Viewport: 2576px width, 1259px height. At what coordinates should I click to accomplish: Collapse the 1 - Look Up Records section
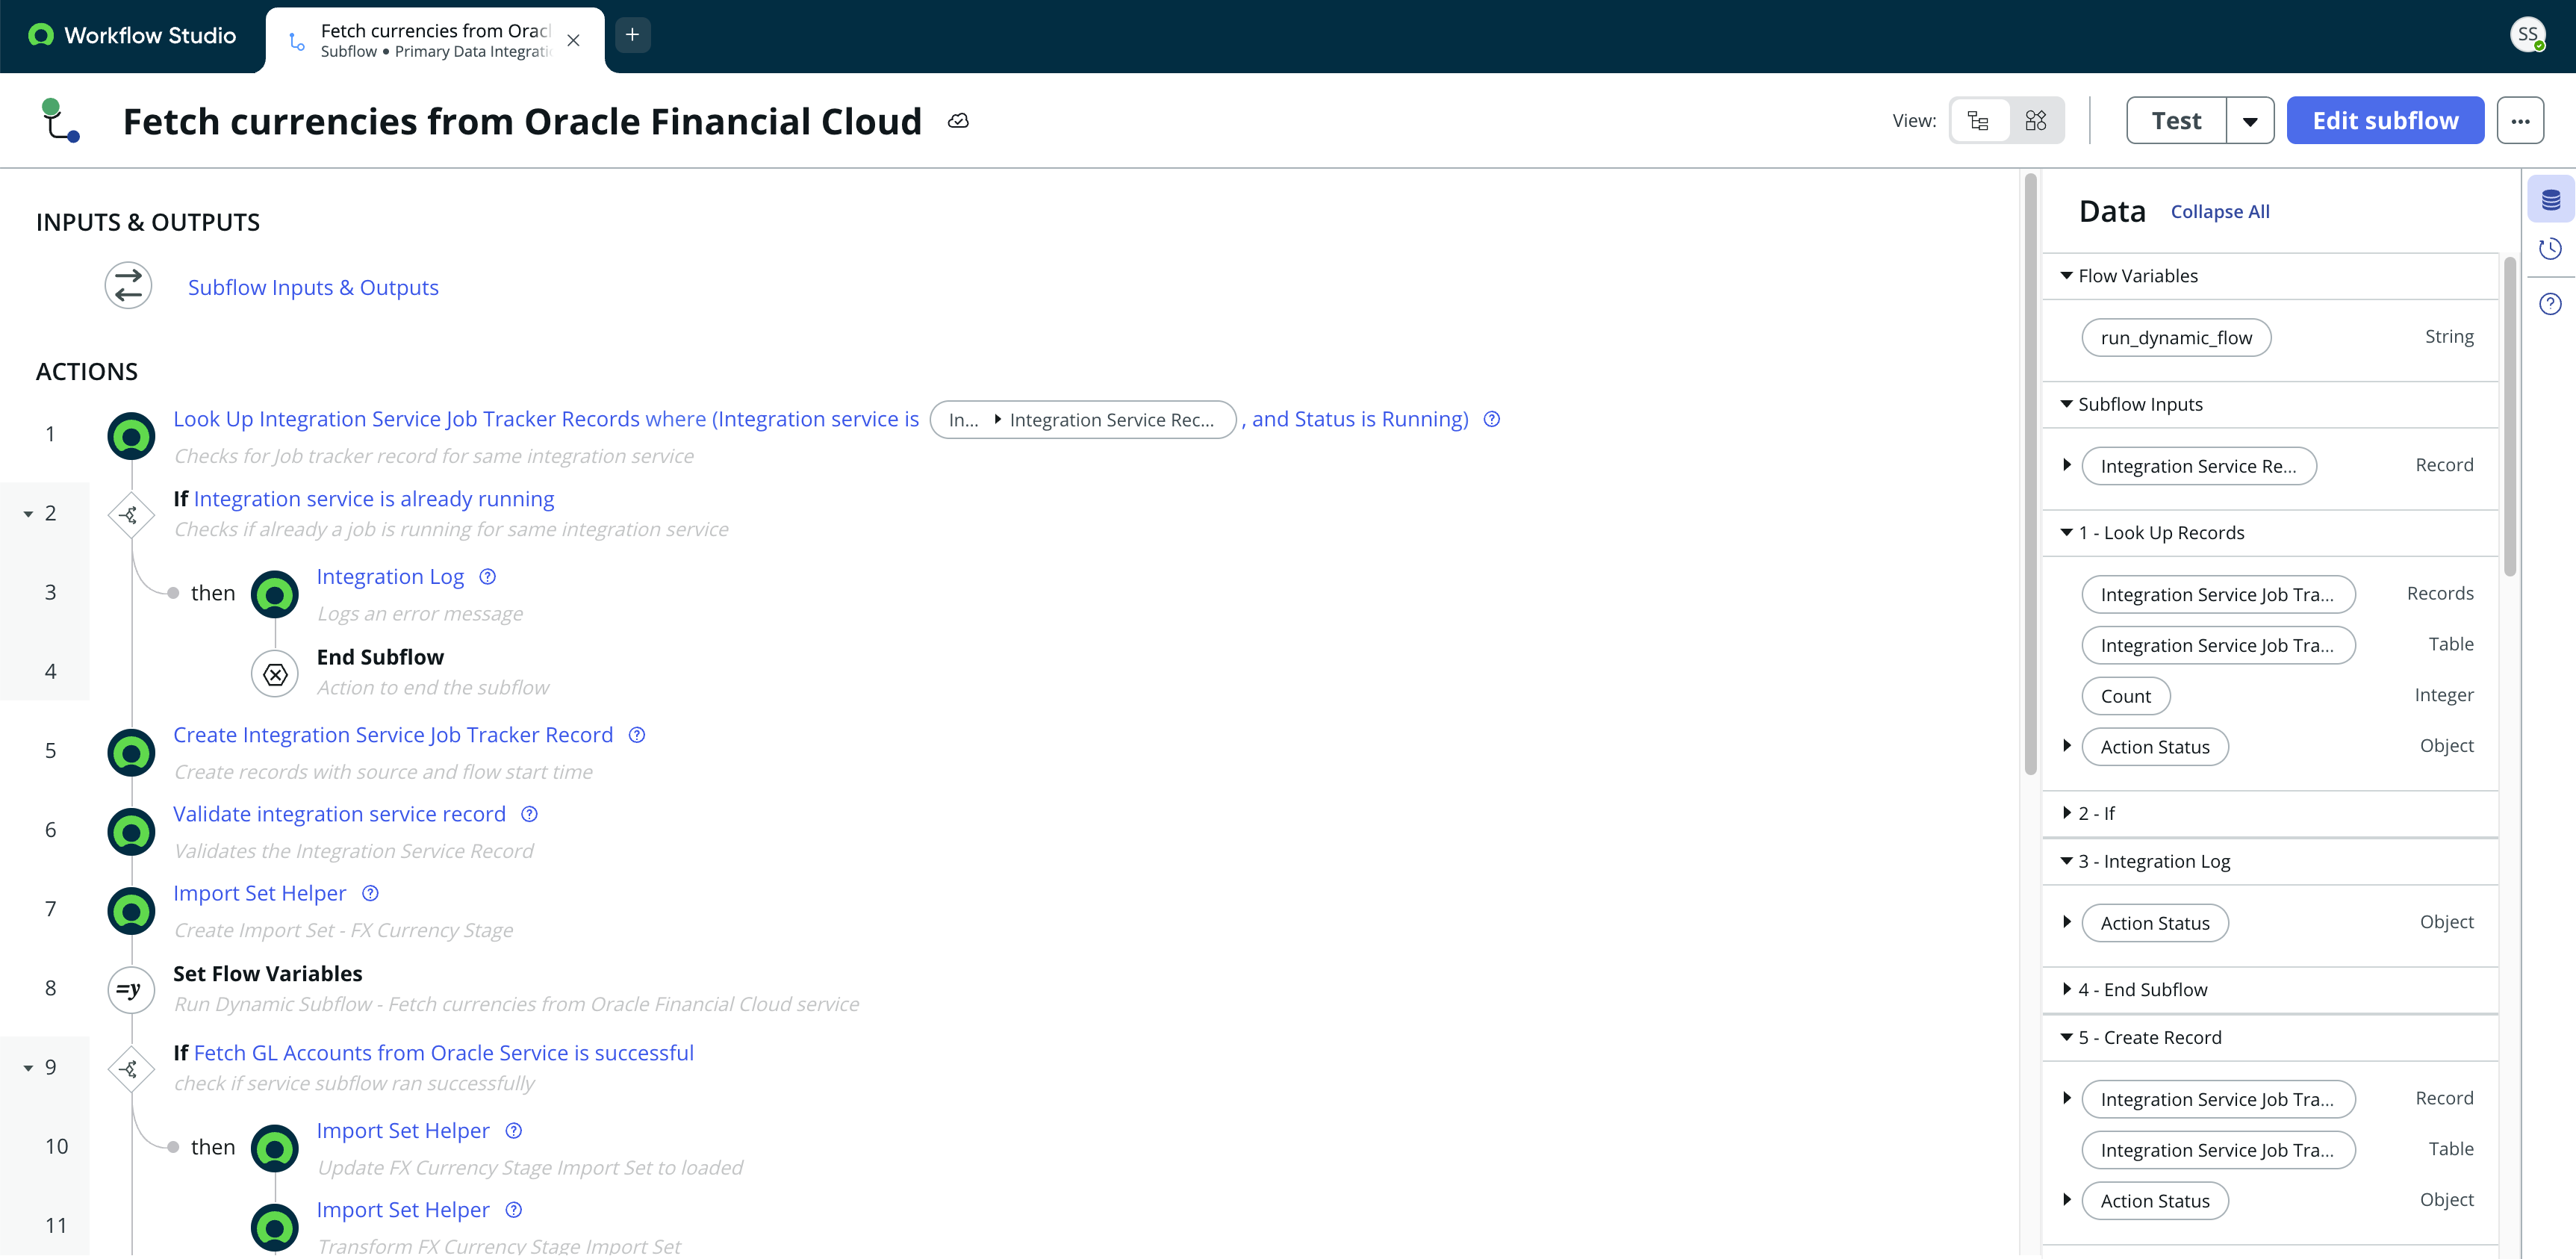tap(2066, 533)
